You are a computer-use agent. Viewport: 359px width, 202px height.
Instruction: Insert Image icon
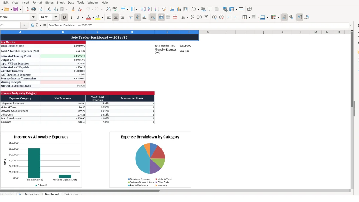pos(172,9)
